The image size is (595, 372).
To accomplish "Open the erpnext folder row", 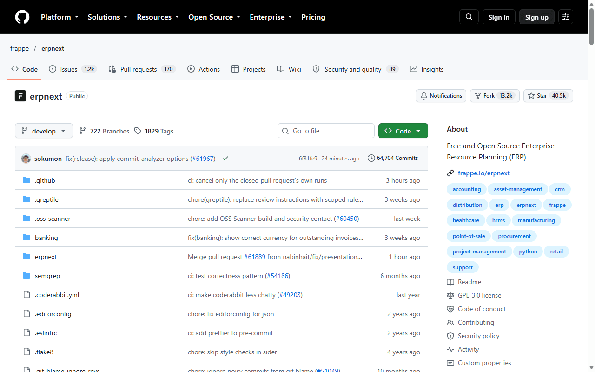I will [221, 257].
